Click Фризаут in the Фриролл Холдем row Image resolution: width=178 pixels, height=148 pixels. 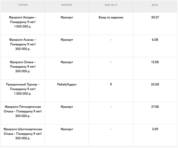[x=67, y=17]
